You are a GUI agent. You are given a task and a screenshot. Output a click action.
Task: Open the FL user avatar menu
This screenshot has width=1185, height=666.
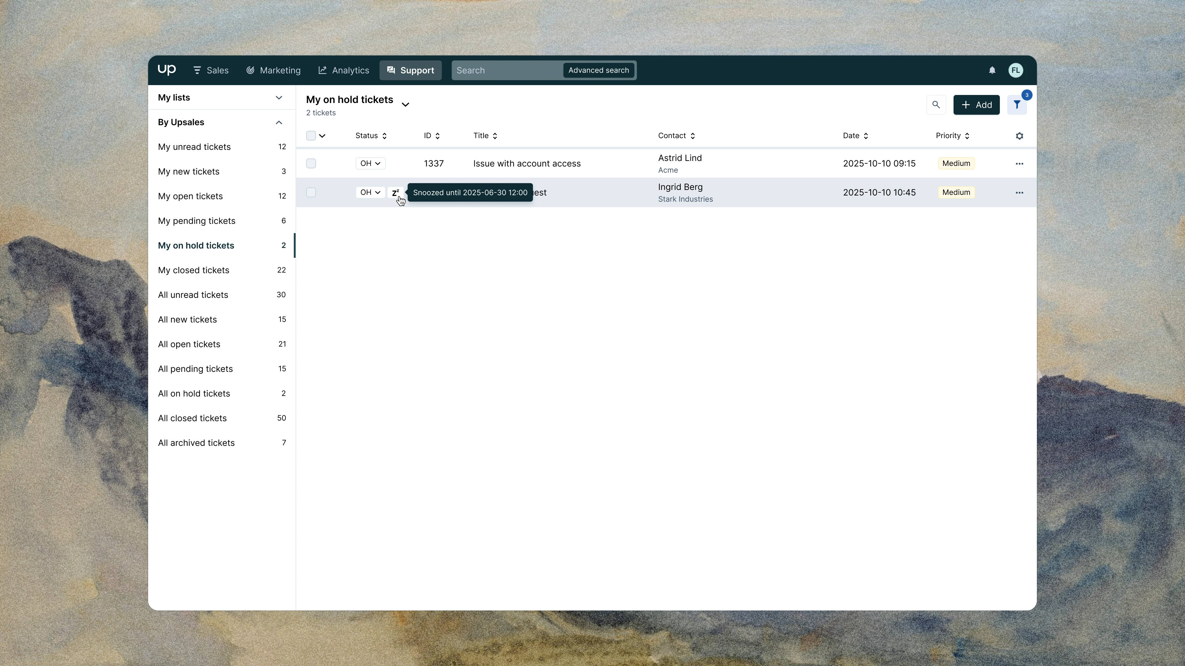tap(1016, 70)
